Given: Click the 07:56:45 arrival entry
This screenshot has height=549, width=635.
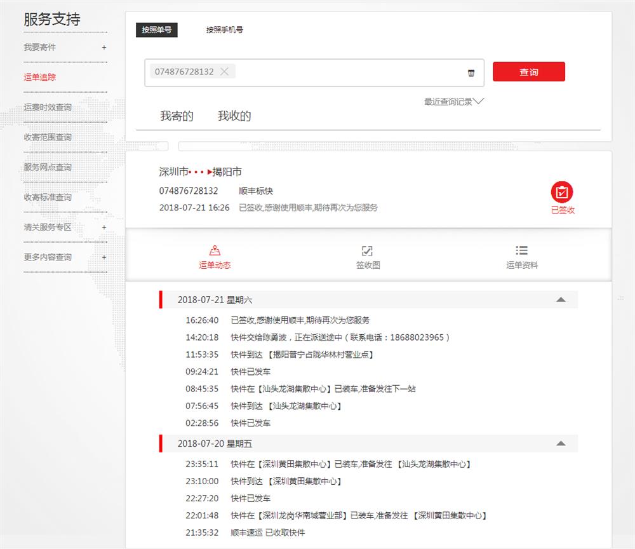Looking at the screenshot, I should coord(264,405).
